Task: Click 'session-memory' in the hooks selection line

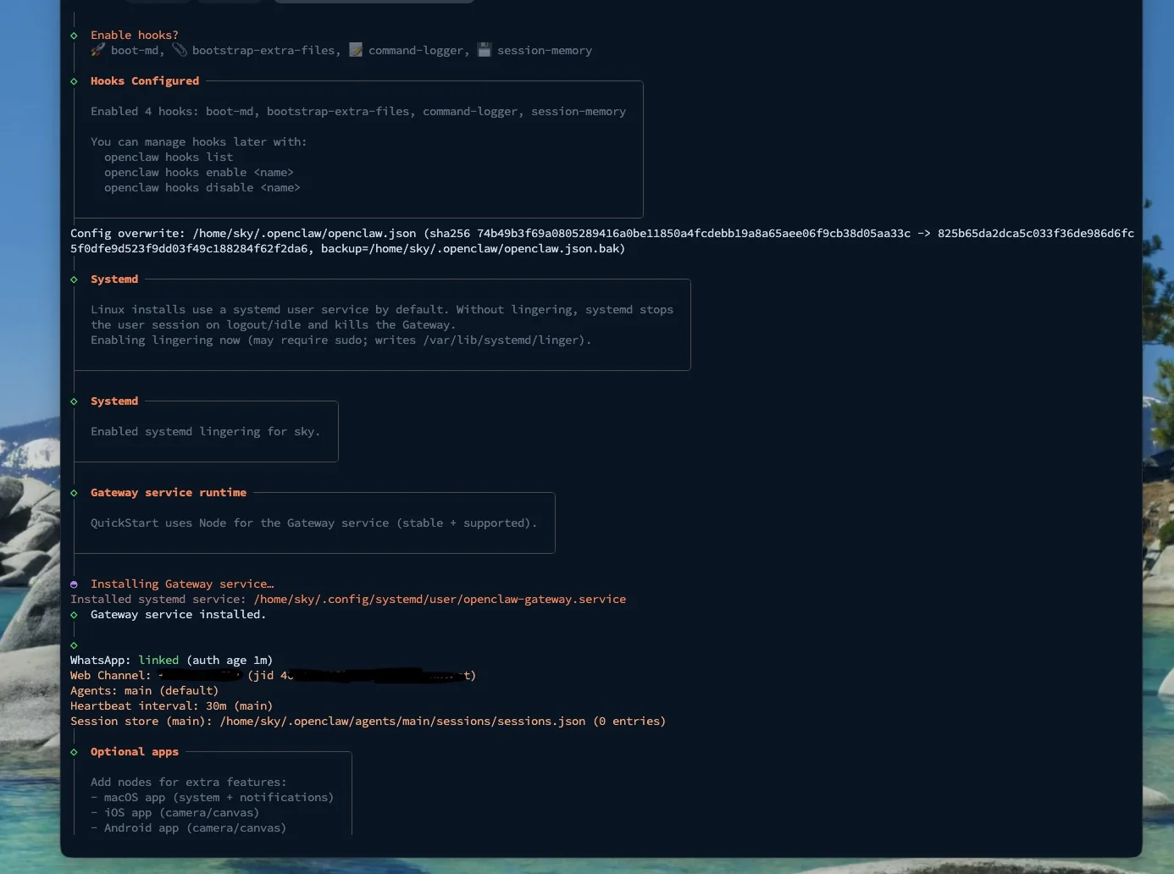Action: pyautogui.click(x=545, y=51)
